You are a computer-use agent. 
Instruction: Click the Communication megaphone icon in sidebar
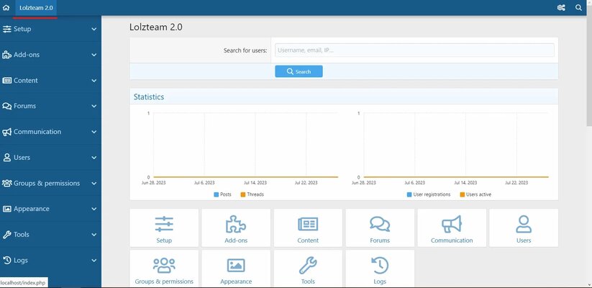[x=6, y=132]
